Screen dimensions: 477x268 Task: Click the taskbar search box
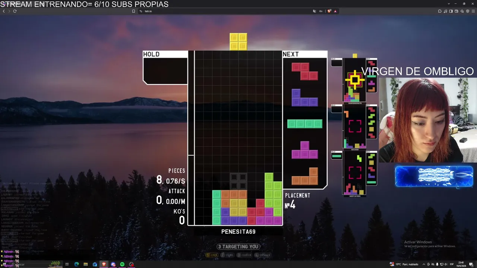[x=35, y=264]
